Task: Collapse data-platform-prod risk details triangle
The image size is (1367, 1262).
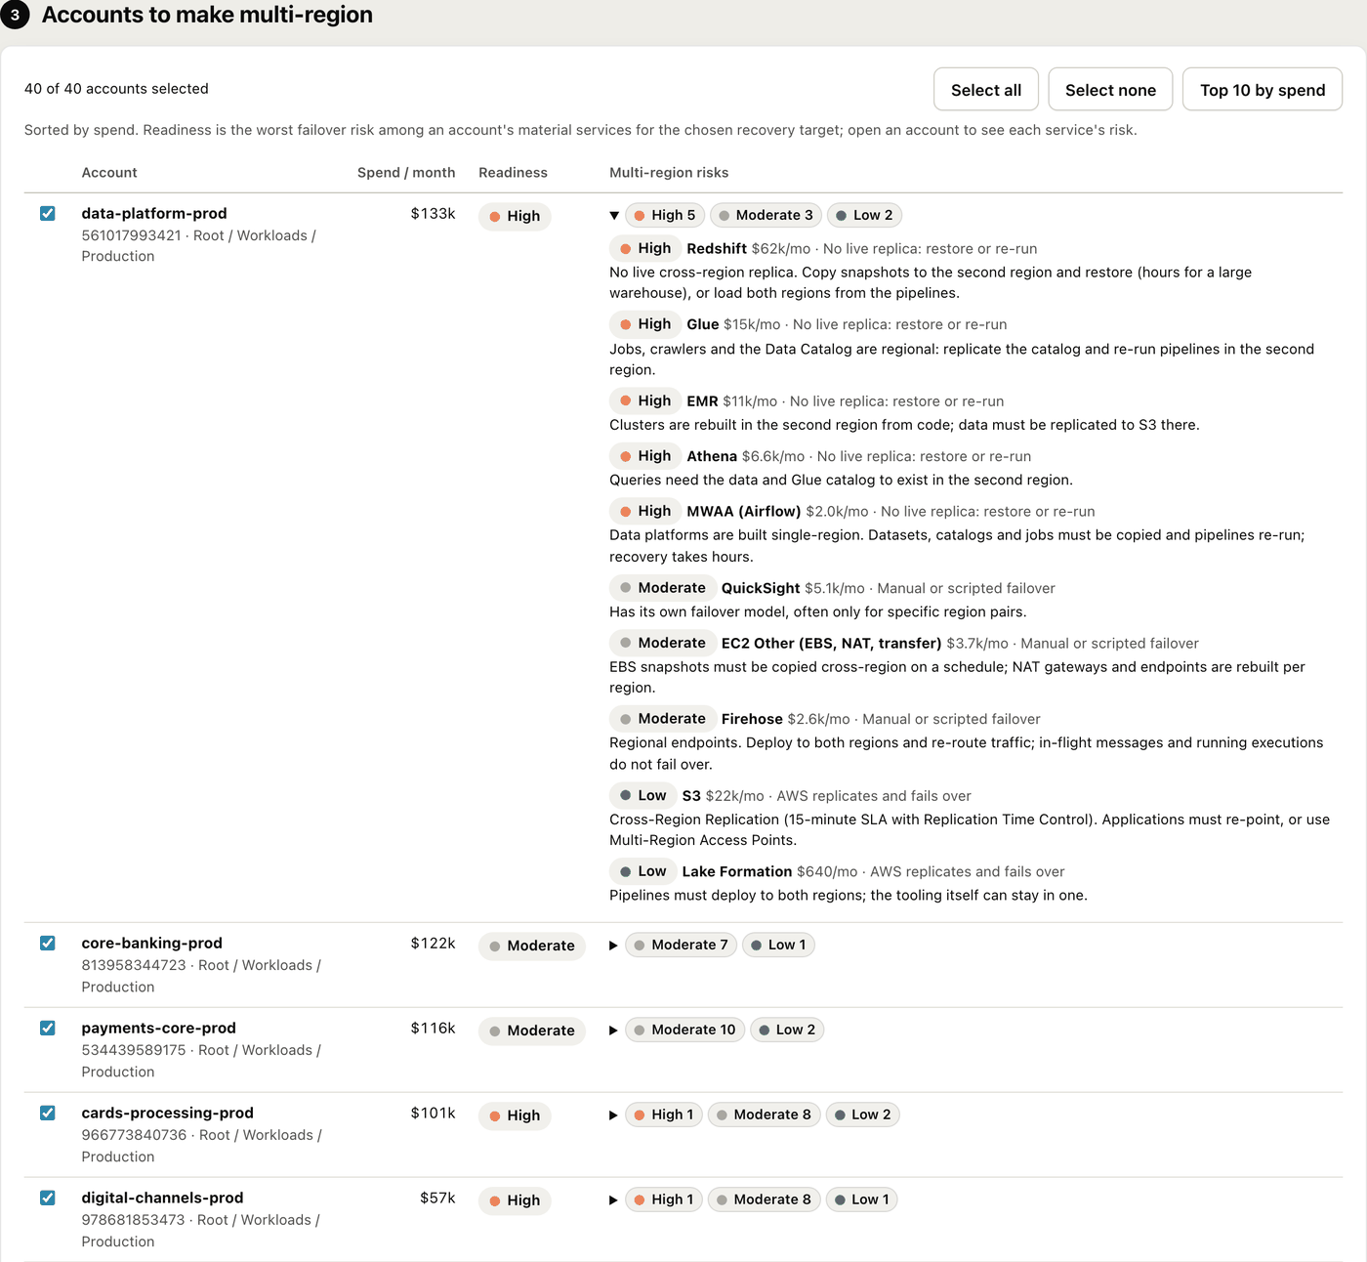Action: pyautogui.click(x=614, y=215)
